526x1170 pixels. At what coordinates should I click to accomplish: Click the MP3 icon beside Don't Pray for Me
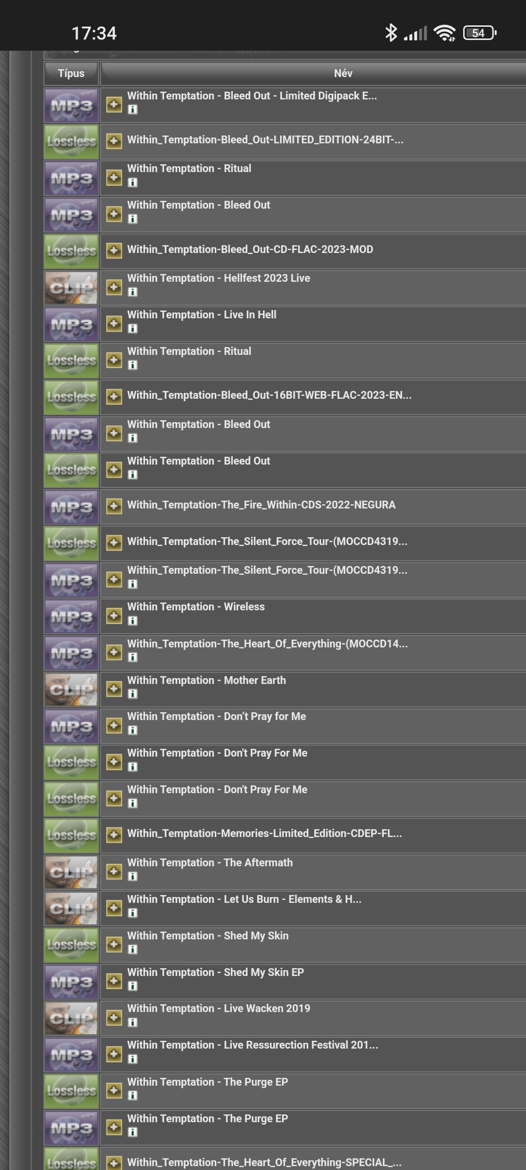pyautogui.click(x=71, y=726)
